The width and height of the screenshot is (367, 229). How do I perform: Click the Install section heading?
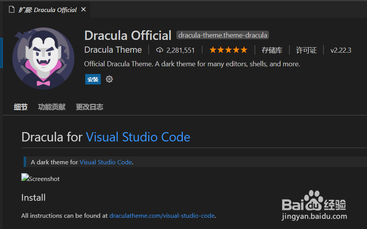click(33, 198)
